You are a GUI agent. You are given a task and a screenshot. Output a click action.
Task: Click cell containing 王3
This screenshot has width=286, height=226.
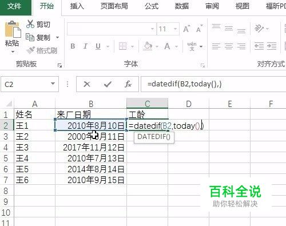(x=35, y=148)
